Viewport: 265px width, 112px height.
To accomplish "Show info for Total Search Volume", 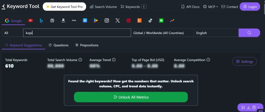I will click(80, 60).
